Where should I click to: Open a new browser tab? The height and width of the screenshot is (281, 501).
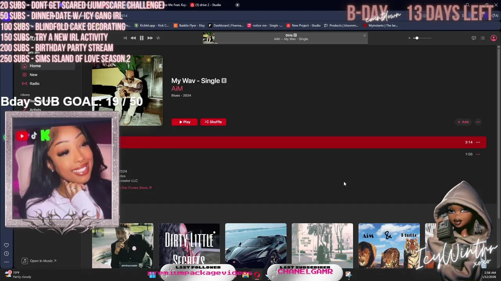(x=237, y=5)
